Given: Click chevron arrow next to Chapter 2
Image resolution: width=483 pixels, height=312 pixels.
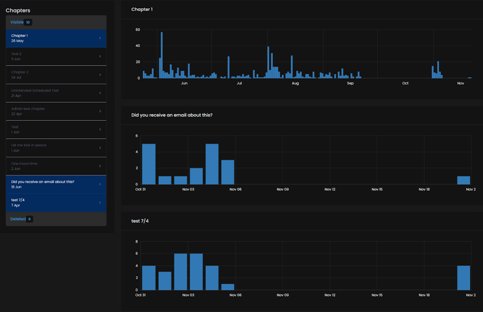Looking at the screenshot, I should tap(100, 75).
